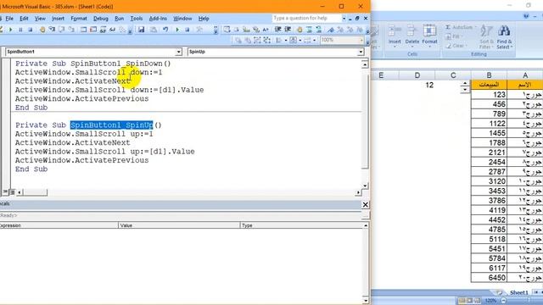Open Excel Insert cells dropdown
This screenshot has height=305, width=543.
[x=395, y=47]
